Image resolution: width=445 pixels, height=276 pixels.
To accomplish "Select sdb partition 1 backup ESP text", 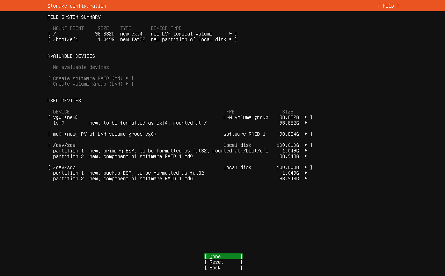I will pyautogui.click(x=147, y=173).
